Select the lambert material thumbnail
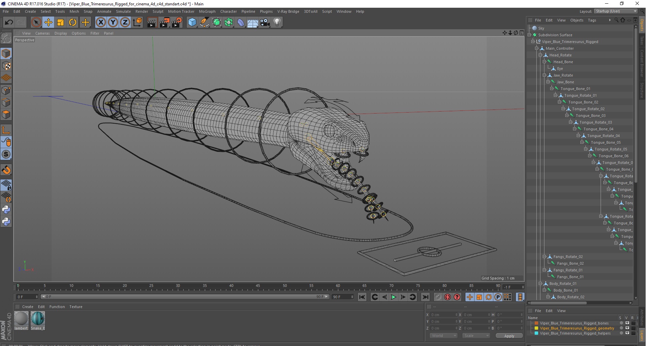 coord(21,321)
